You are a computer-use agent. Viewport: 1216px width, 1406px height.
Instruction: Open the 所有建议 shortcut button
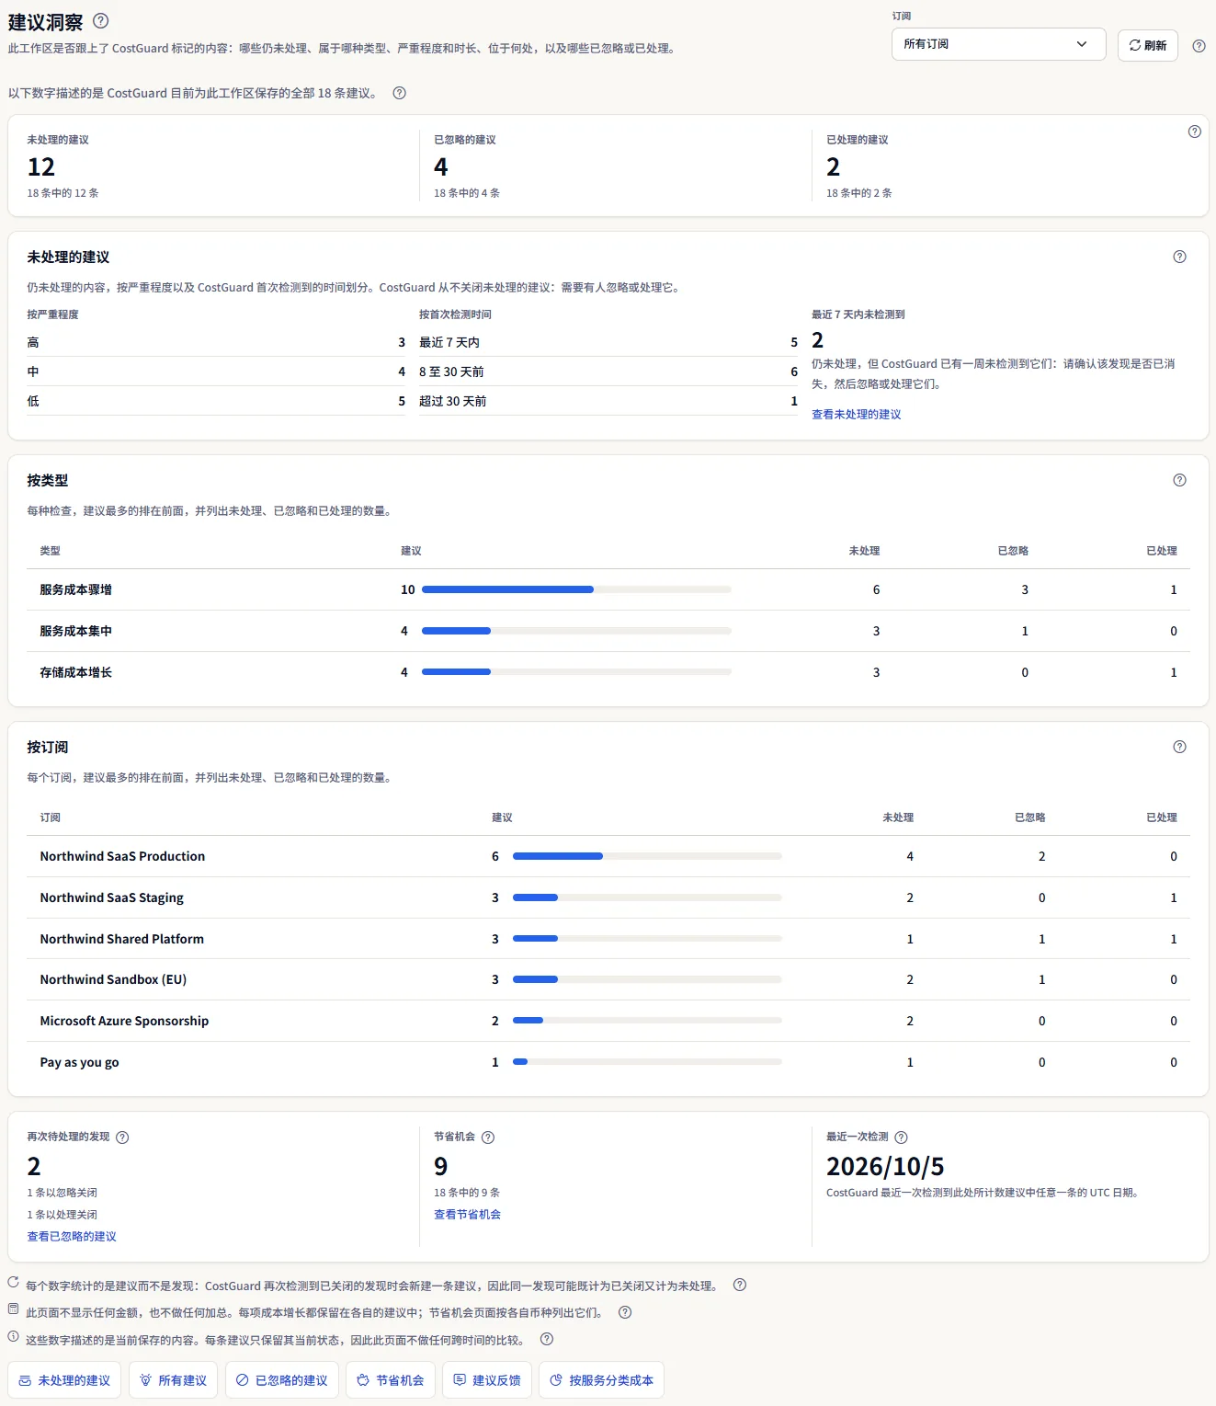pyautogui.click(x=173, y=1380)
